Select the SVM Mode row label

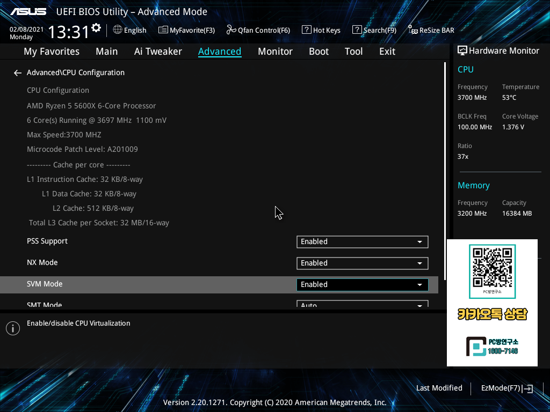tap(45, 284)
